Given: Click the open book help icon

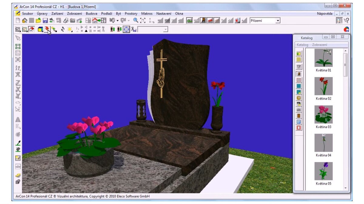Looking at the screenshot, I should coord(339,21).
